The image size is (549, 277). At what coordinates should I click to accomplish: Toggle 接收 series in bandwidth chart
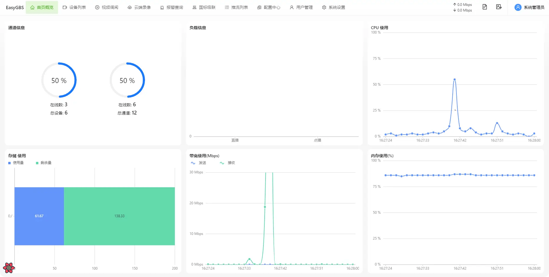point(227,163)
